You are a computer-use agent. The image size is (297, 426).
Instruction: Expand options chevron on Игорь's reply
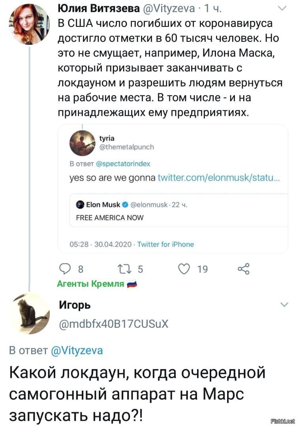(x=284, y=305)
